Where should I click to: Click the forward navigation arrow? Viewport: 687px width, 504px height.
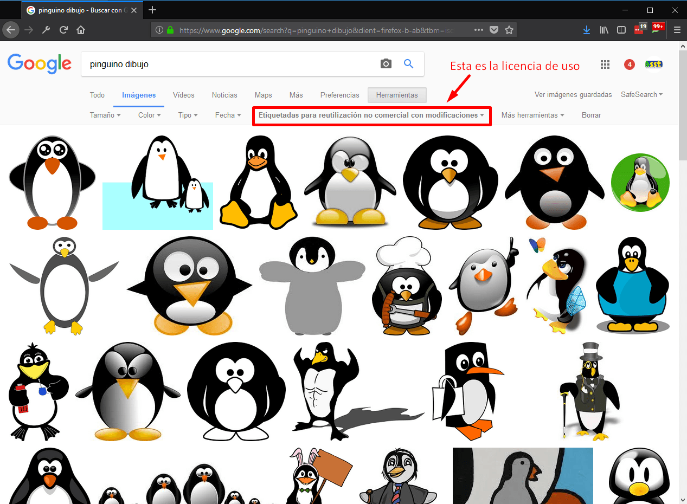(x=29, y=30)
